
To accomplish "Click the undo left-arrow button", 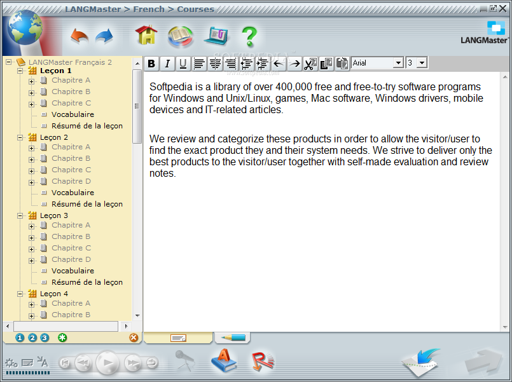I will click(x=279, y=64).
